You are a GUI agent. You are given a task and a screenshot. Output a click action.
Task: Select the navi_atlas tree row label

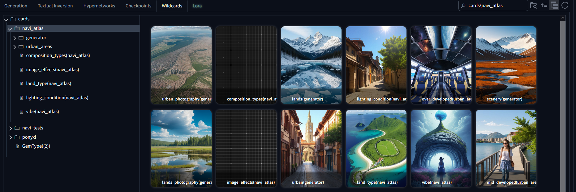point(33,28)
